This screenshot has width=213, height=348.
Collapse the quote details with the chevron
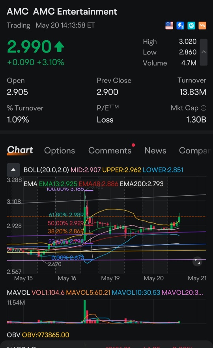pyautogui.click(x=204, y=52)
